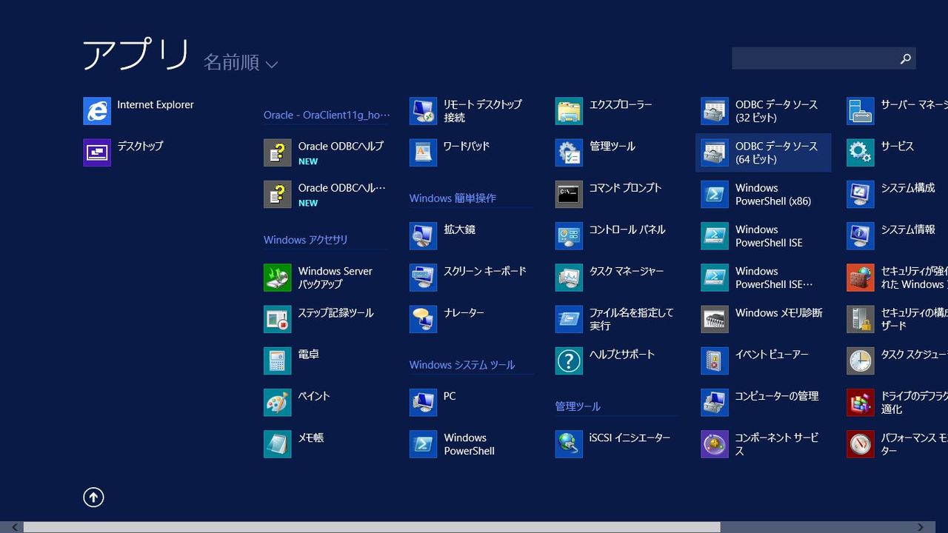The width and height of the screenshot is (948, 533).
Task: Click the app search text box
Action: (x=814, y=58)
